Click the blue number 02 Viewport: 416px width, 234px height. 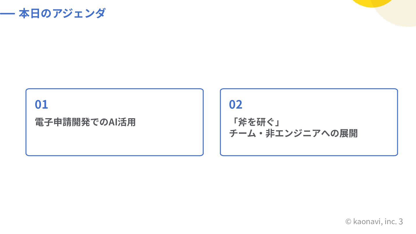pos(236,105)
